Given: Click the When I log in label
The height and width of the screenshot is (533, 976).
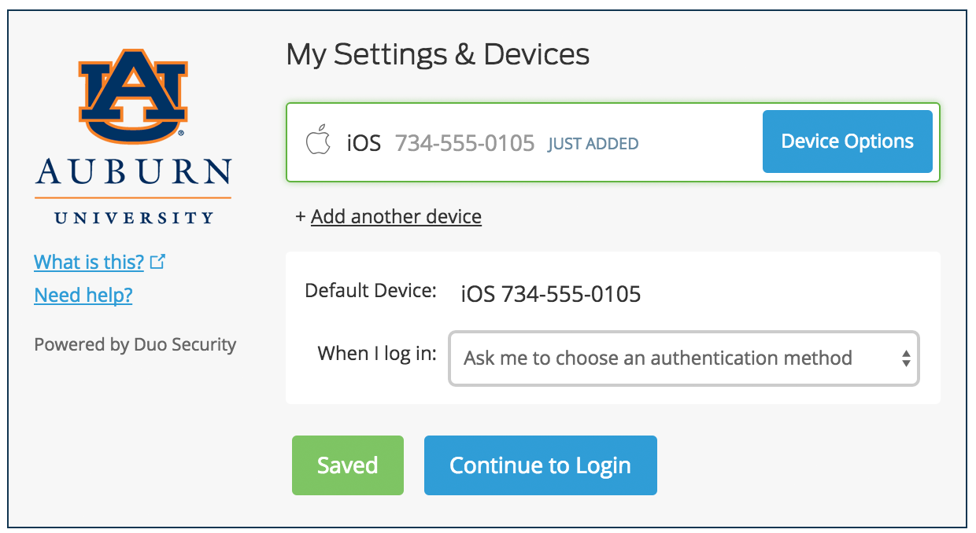Looking at the screenshot, I should coord(377,354).
